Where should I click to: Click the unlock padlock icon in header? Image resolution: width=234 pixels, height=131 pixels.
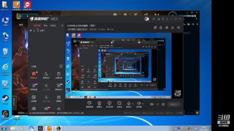pyautogui.click(x=161, y=28)
